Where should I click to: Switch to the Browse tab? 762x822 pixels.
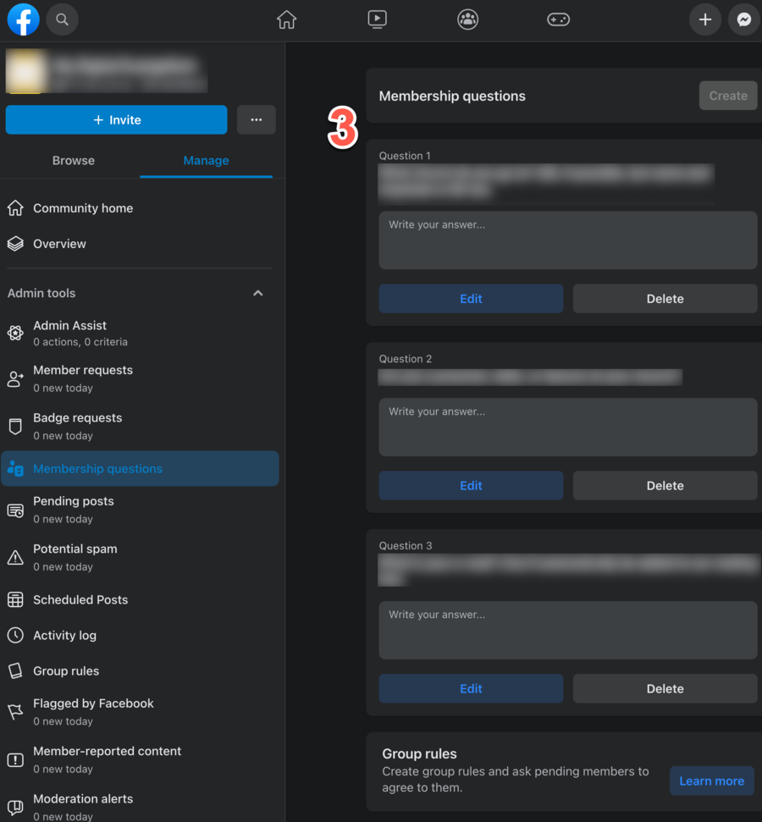coord(74,161)
